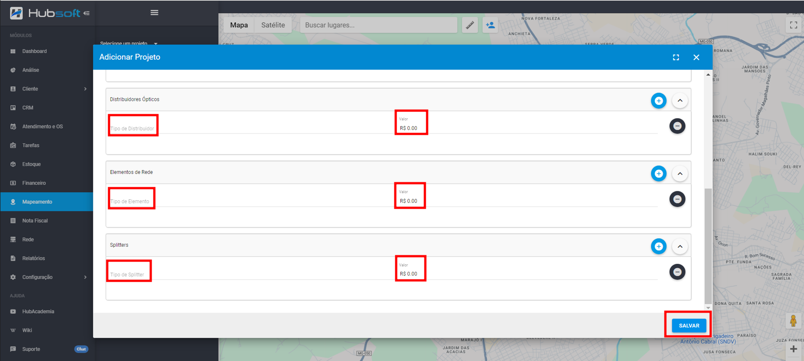
Task: Open the Selecione um projeto dropdown
Action: (x=129, y=43)
